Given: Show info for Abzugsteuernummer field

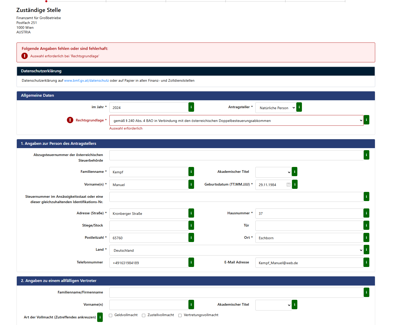Looking at the screenshot, I should (366, 155).
